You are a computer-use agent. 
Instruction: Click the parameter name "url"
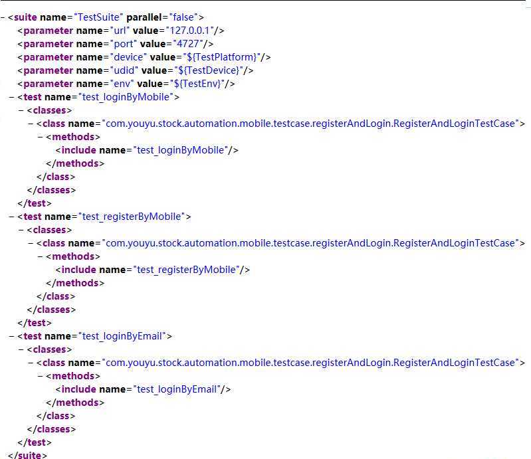(120, 31)
